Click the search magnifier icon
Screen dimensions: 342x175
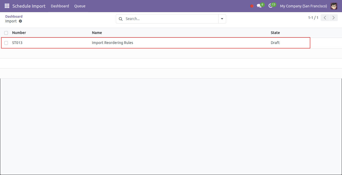pyautogui.click(x=121, y=19)
